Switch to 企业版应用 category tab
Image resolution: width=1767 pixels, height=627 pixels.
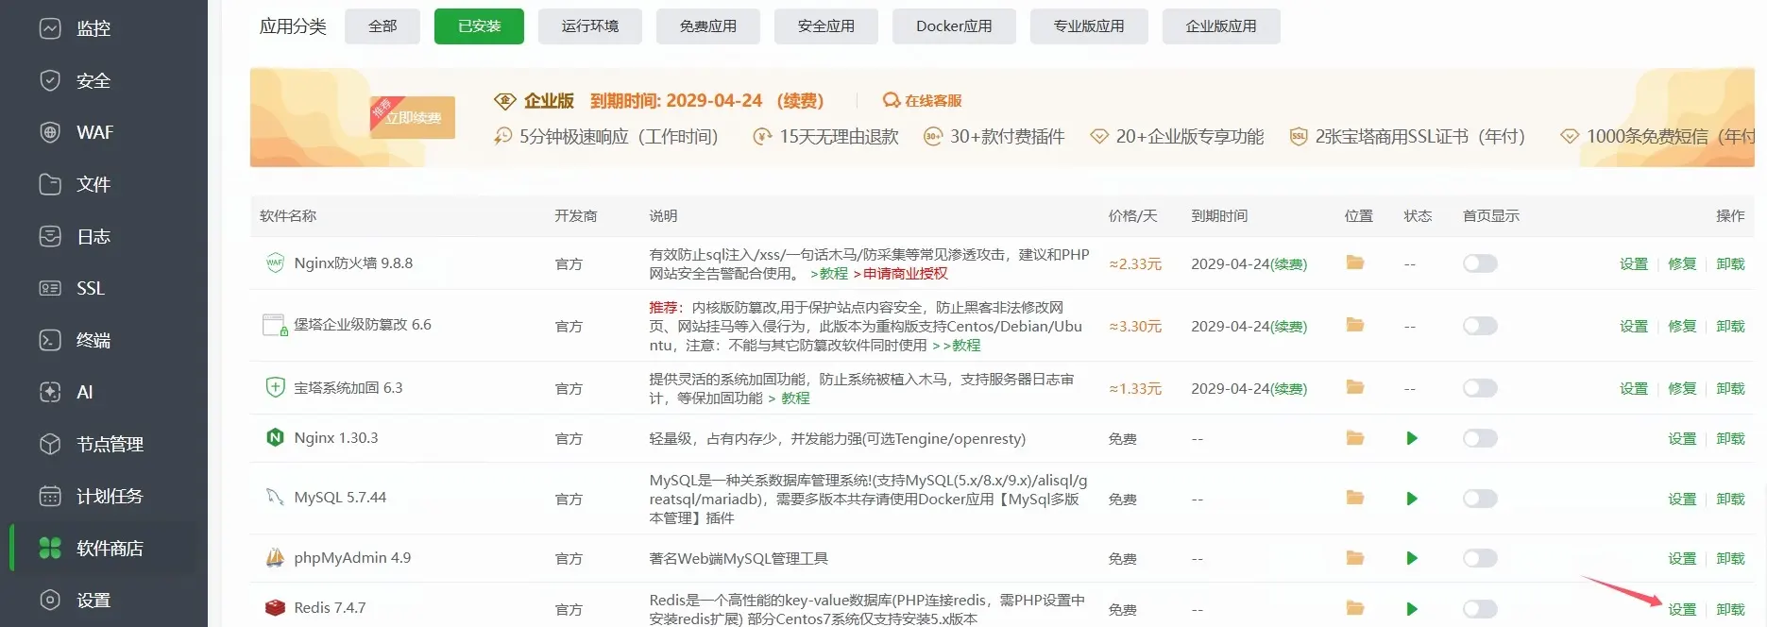(1221, 26)
